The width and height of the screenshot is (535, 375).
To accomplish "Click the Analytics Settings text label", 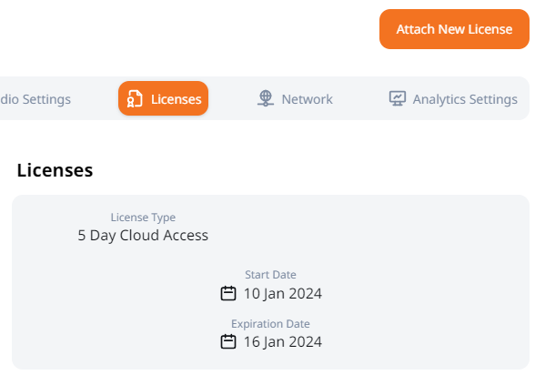I will pos(465,99).
